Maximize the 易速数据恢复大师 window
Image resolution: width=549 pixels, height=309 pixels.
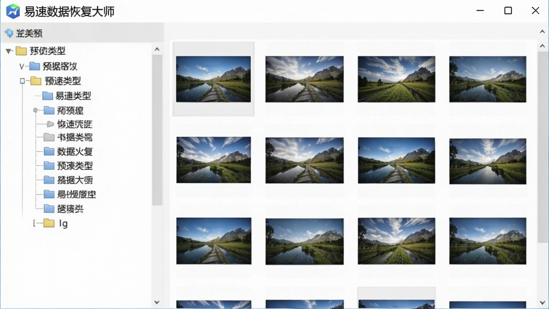508,11
